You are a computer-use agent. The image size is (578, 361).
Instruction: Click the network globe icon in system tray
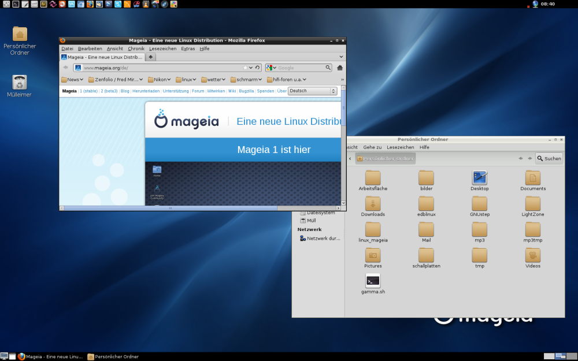[x=535, y=4]
